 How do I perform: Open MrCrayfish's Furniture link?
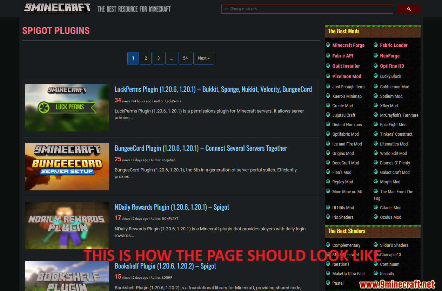399,115
